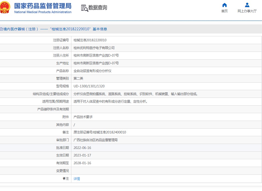This screenshot has width=262, height=191.
Task: Click the 批准日期 row label
Action: click(x=62, y=148)
